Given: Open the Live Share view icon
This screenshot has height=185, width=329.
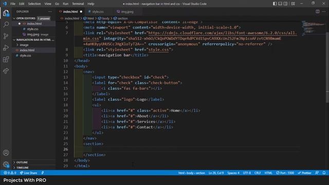Looking at the screenshot, I should 6,71.
